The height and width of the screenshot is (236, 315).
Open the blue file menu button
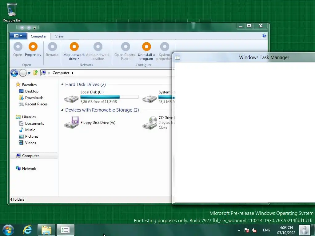coord(18,36)
